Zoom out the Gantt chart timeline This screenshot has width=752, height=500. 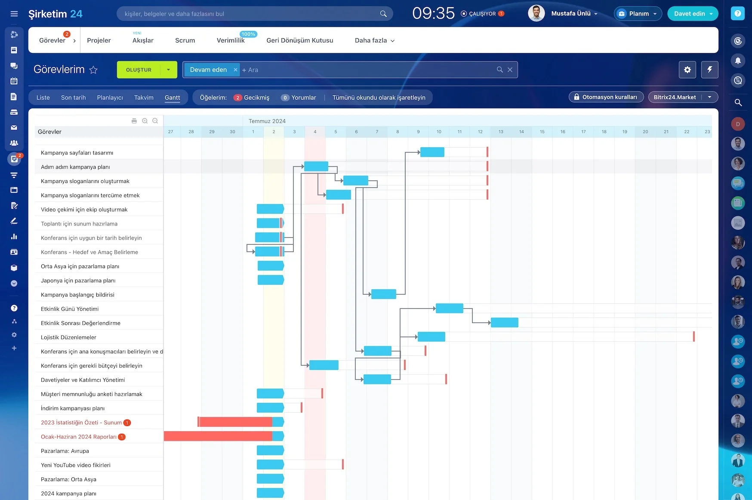coord(155,121)
